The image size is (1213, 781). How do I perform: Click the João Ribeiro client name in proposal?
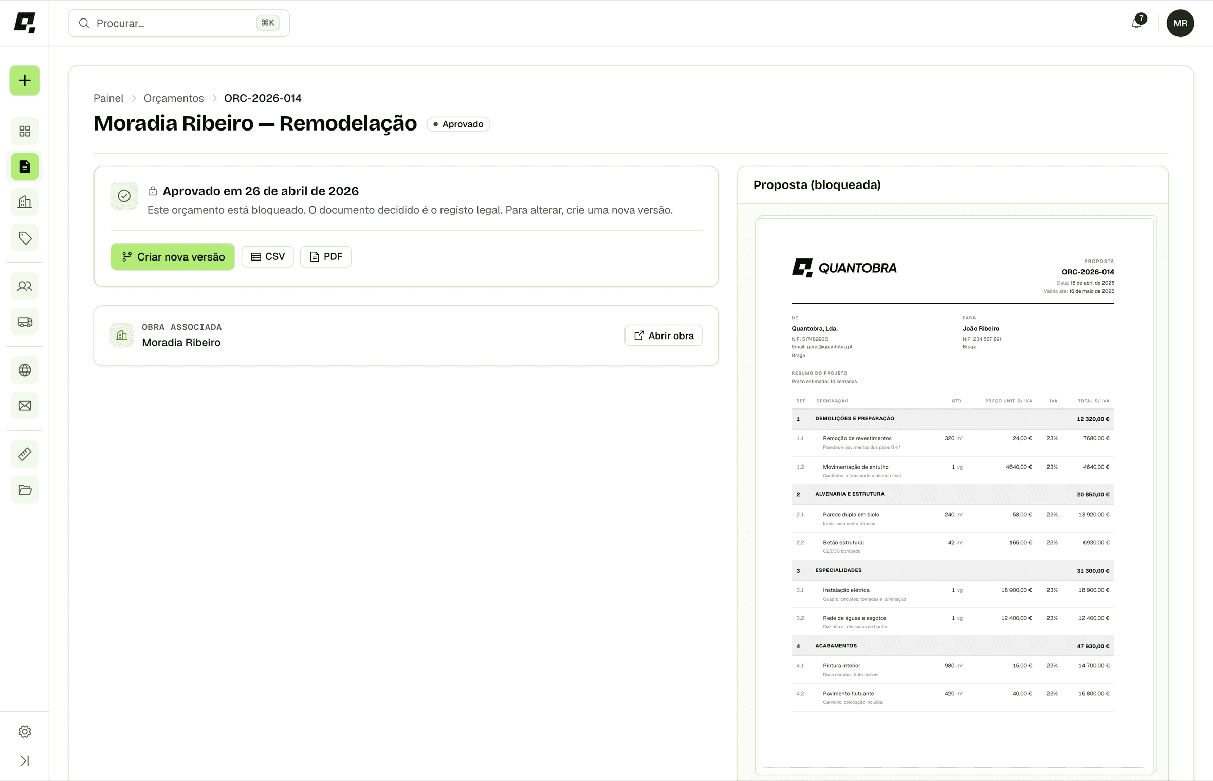tap(981, 329)
